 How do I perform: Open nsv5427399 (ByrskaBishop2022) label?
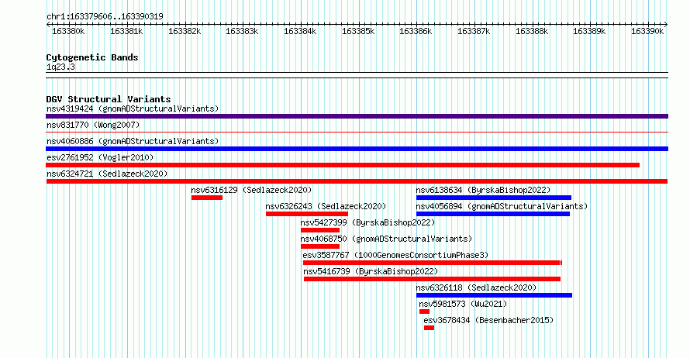point(367,222)
